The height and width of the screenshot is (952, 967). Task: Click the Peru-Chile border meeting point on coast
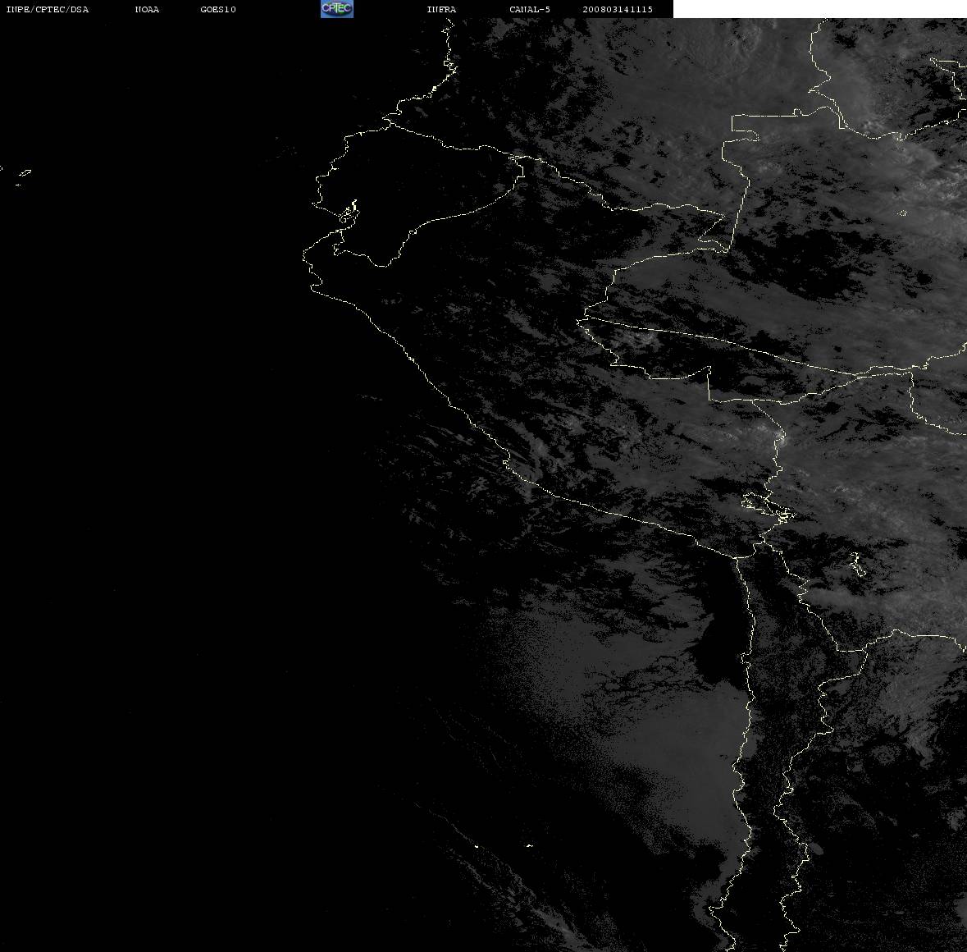tap(736, 557)
